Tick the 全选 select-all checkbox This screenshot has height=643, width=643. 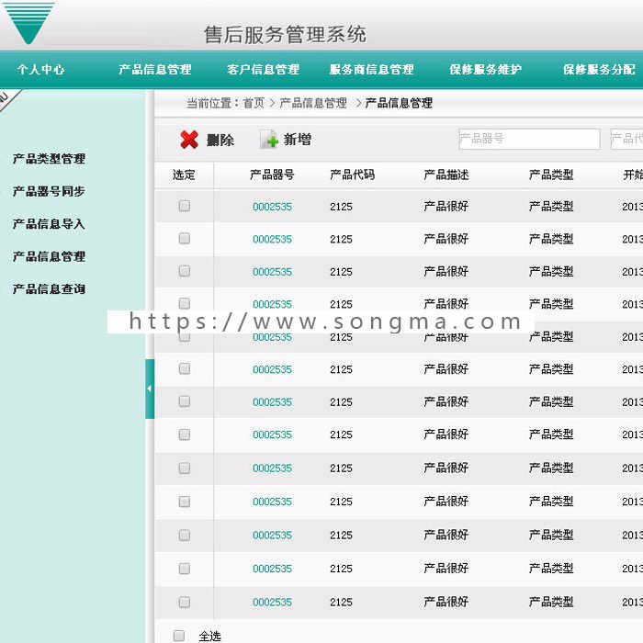click(x=179, y=636)
